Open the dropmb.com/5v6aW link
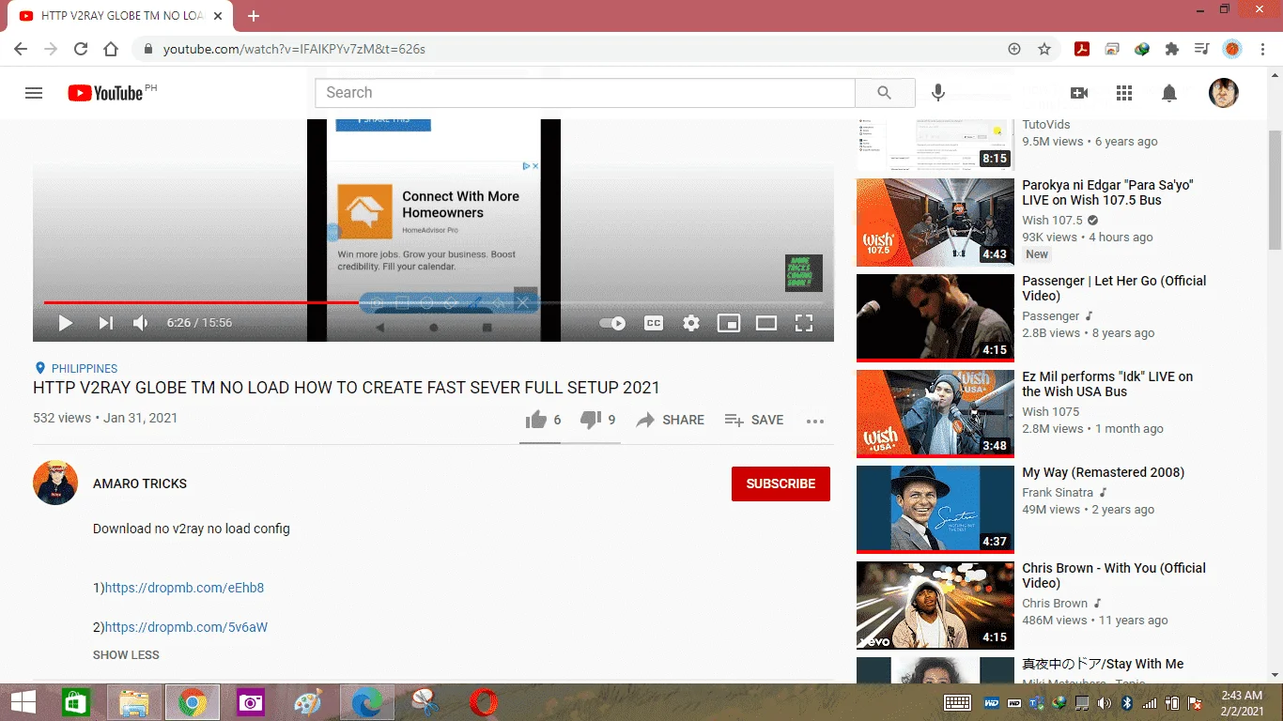This screenshot has height=721, width=1283. coord(186,627)
